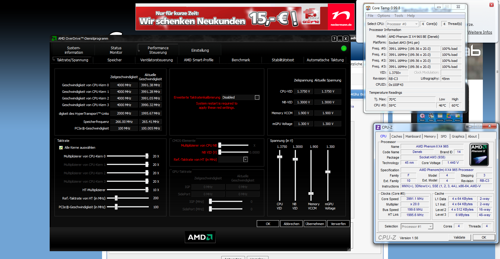Click the OK button in CPU-Z
Image resolution: width=500 pixels, height=259 pixels.
(484, 237)
